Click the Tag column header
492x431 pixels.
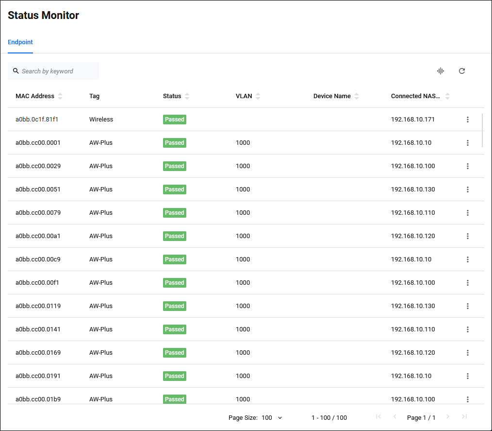tap(94, 96)
